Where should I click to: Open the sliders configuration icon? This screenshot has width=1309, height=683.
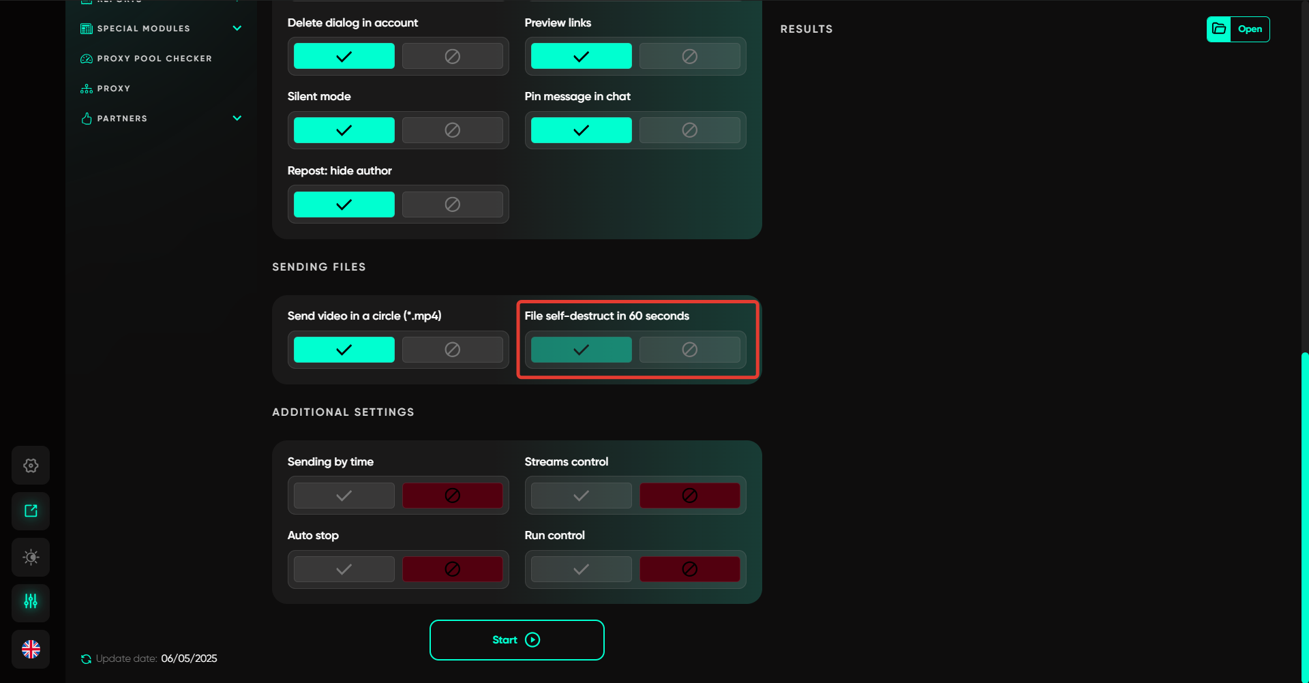[31, 602]
